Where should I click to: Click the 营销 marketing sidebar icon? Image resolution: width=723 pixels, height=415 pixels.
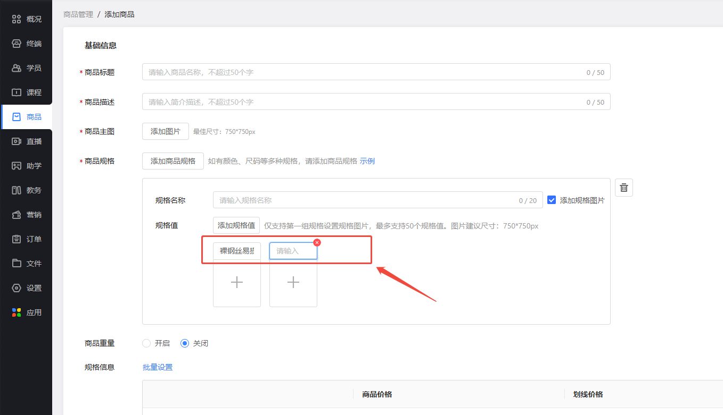click(17, 215)
